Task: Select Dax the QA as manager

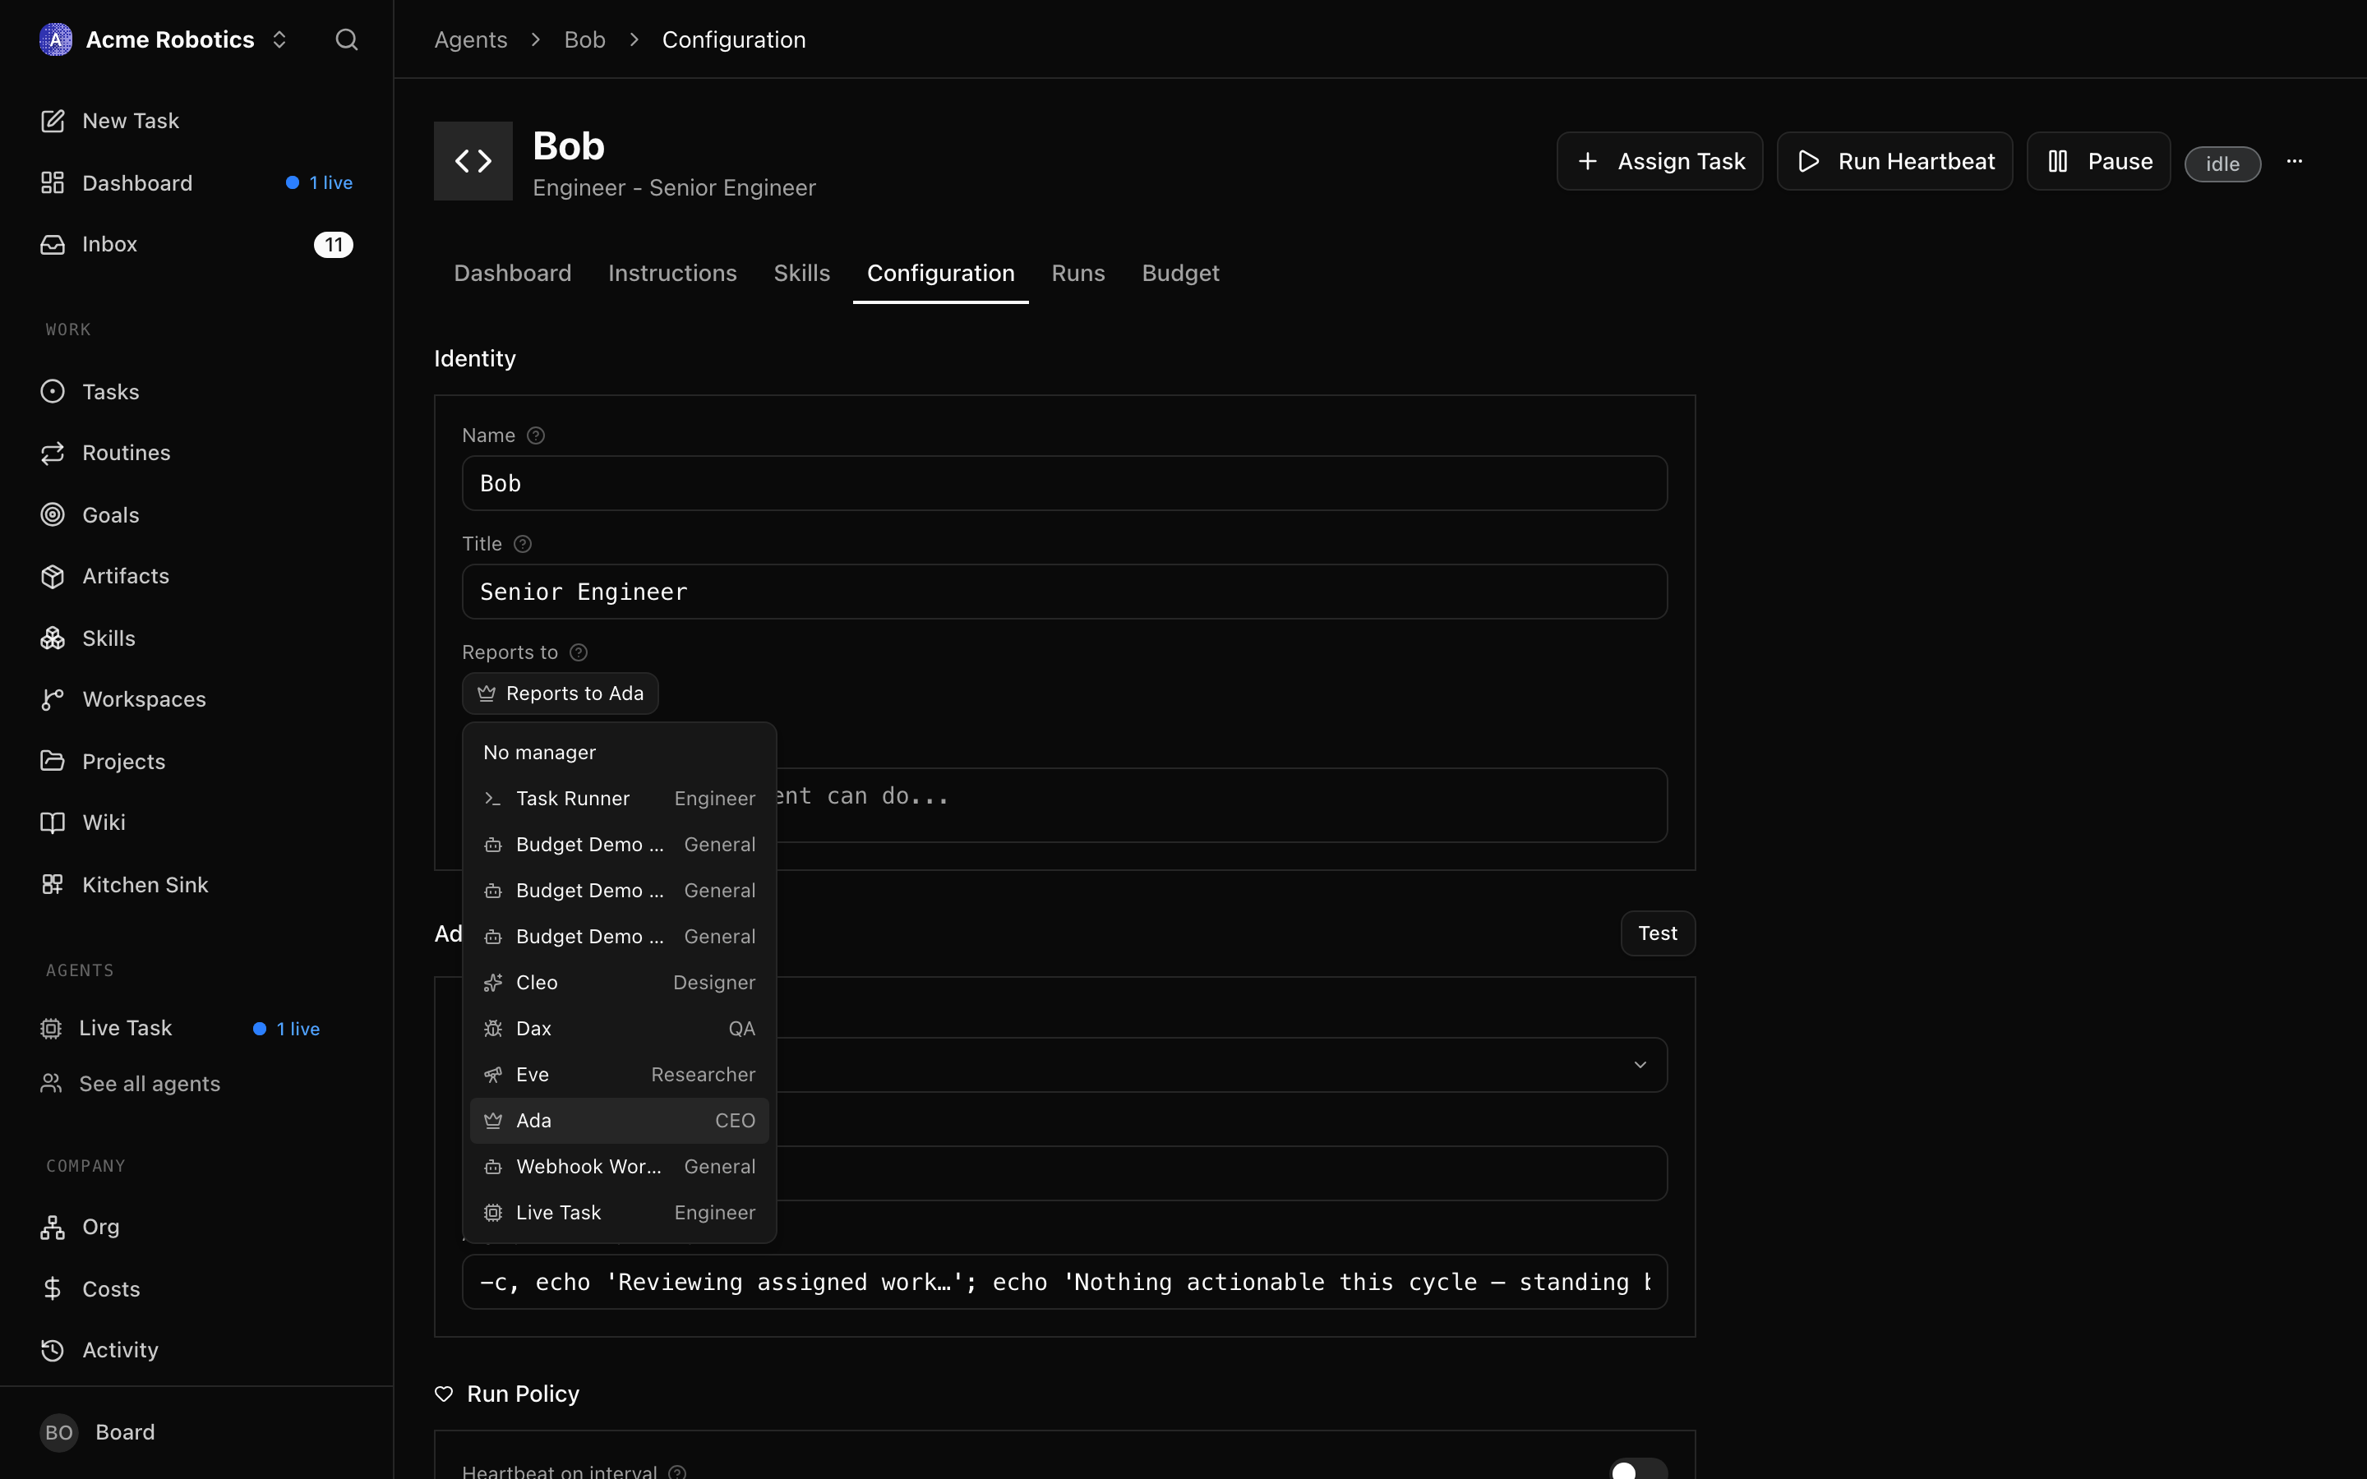Action: pyautogui.click(x=619, y=1028)
